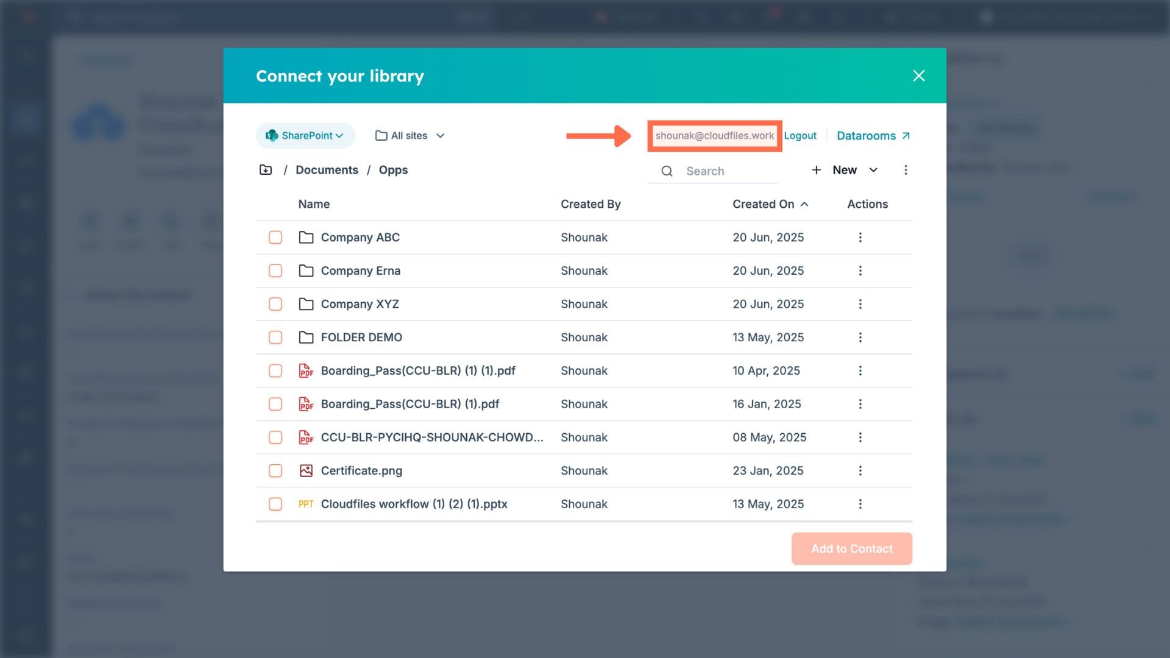This screenshot has height=658, width=1170.
Task: Click the PDF icon for Boarding_Pass(CCU-BLR) (1) (1).pdf
Action: (306, 370)
